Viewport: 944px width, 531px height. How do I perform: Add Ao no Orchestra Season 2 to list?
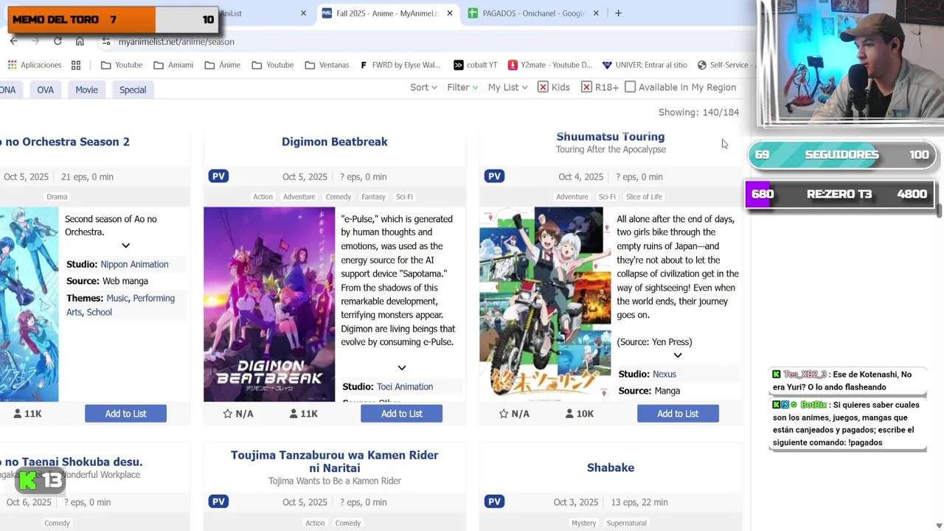[125, 414]
